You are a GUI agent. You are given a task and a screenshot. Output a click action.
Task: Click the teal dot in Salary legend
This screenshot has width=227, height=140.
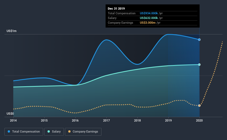pyautogui.click(x=49, y=131)
